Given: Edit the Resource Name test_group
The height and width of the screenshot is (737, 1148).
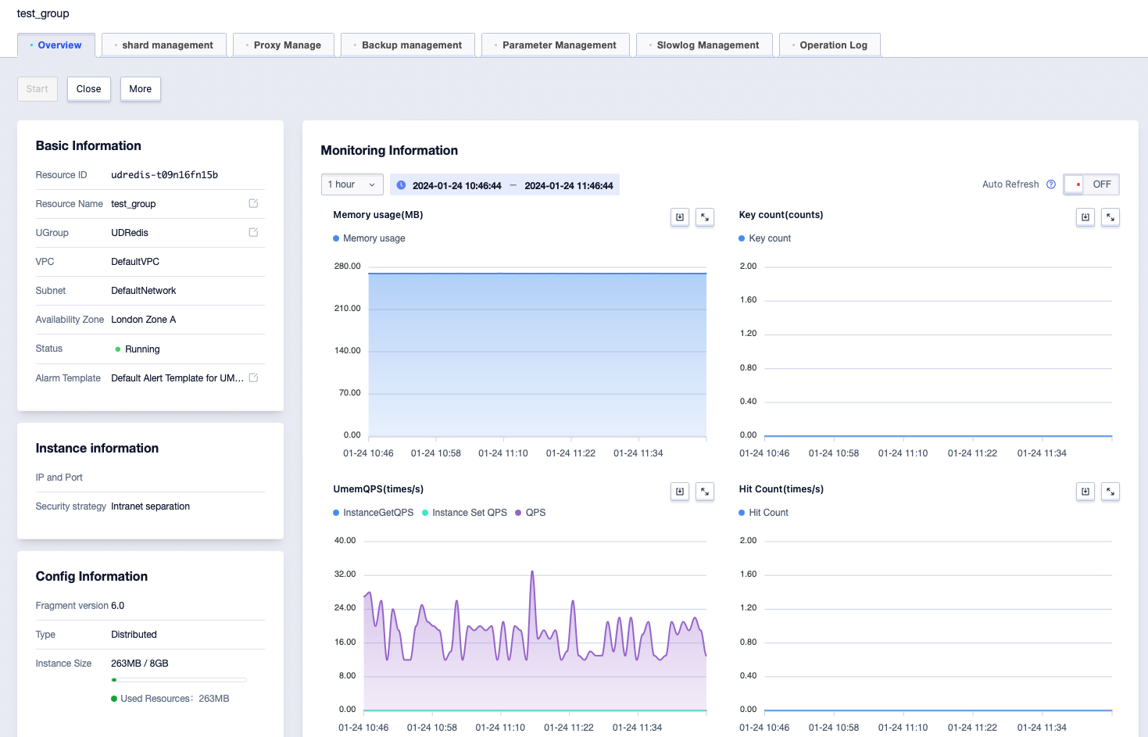Looking at the screenshot, I should pyautogui.click(x=253, y=203).
